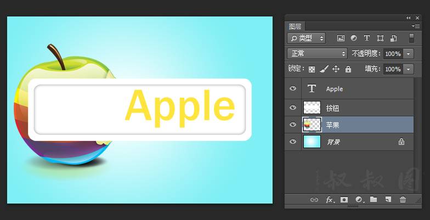This screenshot has height=220, width=430.
Task: Click the 背景 layer lock icon
Action: (x=401, y=142)
